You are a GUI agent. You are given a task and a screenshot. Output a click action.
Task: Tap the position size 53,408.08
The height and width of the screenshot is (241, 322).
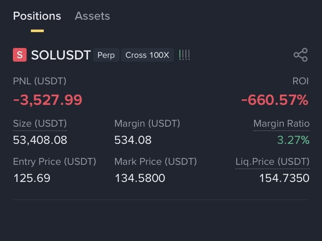(x=40, y=140)
